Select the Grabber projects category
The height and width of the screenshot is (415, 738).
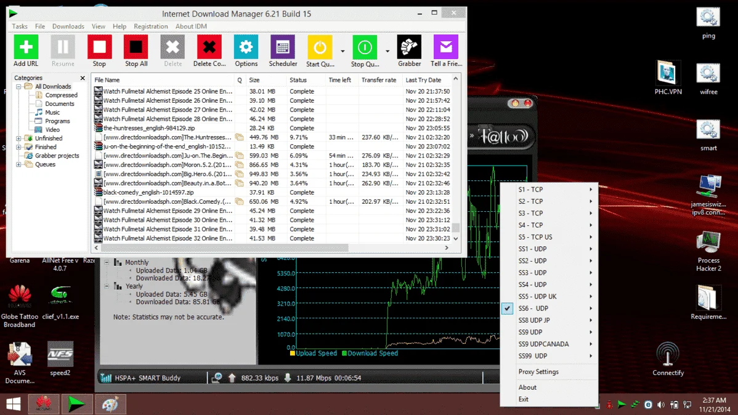57,156
